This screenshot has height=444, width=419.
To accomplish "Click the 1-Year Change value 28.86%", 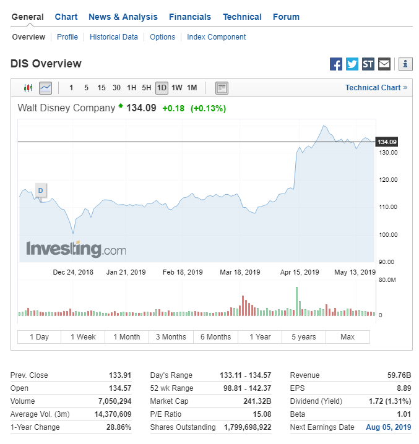I will (119, 427).
